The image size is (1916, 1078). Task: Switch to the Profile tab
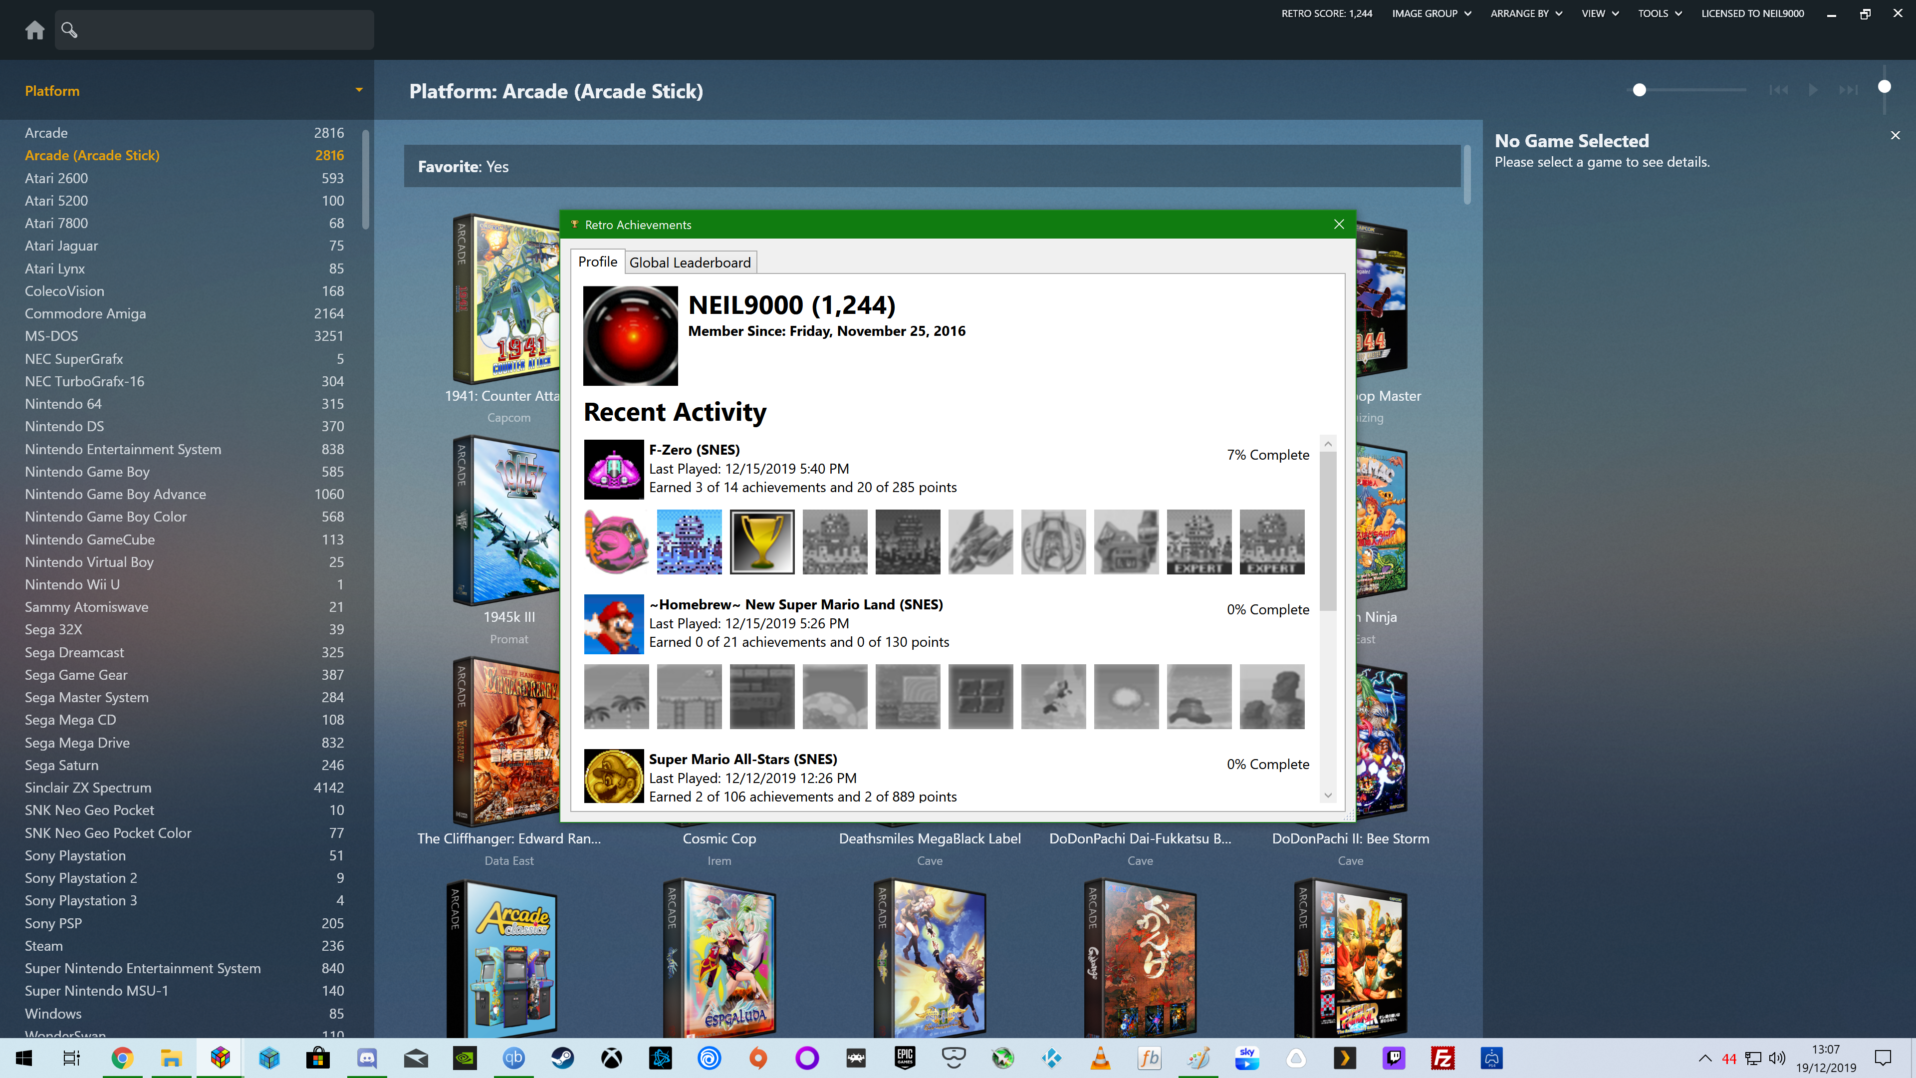click(x=597, y=262)
